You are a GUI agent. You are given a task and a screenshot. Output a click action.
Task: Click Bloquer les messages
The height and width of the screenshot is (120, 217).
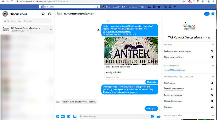[173, 101]
